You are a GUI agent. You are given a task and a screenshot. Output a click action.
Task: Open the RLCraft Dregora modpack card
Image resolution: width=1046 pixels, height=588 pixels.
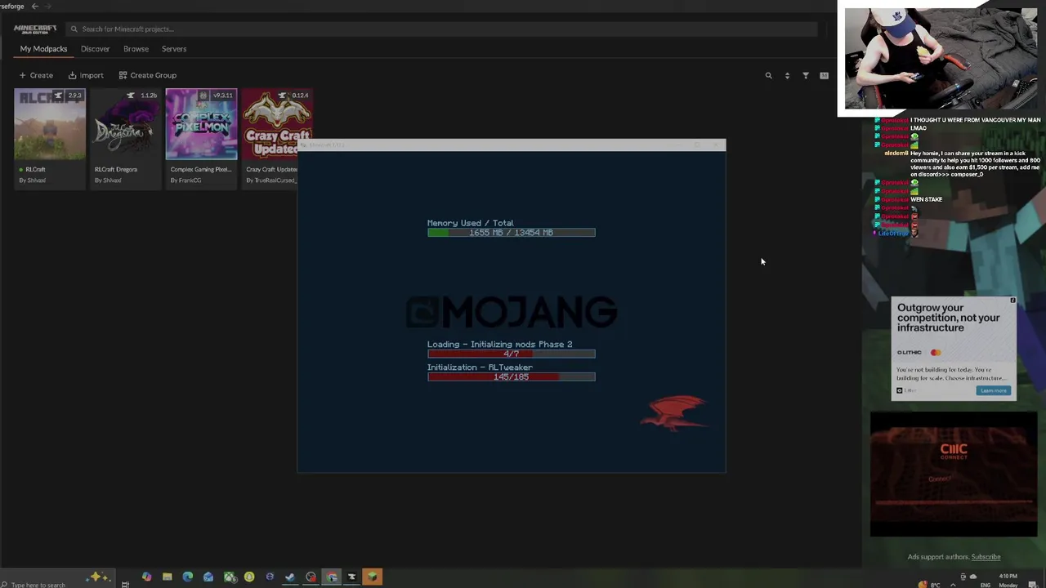tap(125, 138)
